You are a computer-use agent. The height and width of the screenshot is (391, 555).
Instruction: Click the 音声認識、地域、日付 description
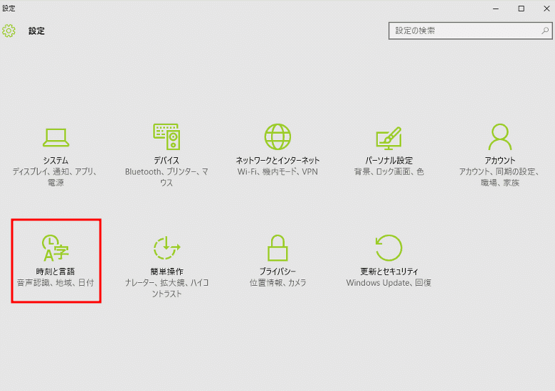click(55, 283)
